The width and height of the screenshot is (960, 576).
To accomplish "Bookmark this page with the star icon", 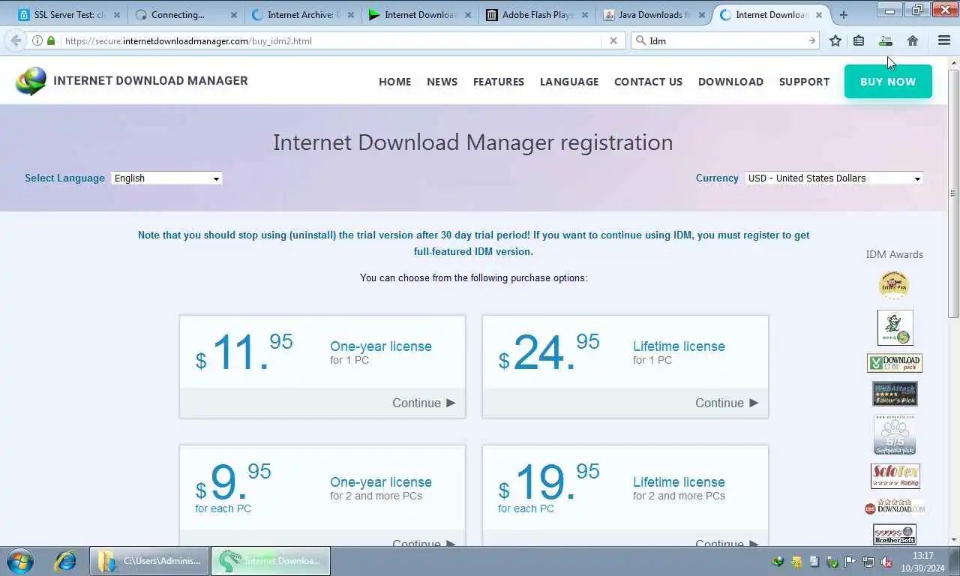I will click(x=835, y=40).
